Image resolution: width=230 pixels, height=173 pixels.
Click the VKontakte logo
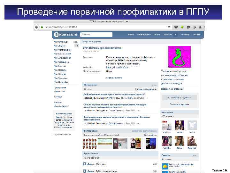66,34
